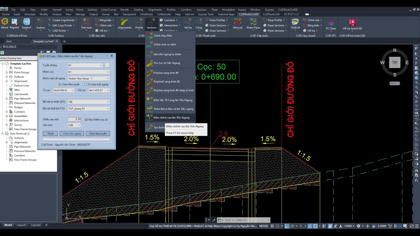The width and height of the screenshot is (420, 236).
Task: Switch to the Cr3DToolsCAD ribbon tab
Action: [271, 14]
